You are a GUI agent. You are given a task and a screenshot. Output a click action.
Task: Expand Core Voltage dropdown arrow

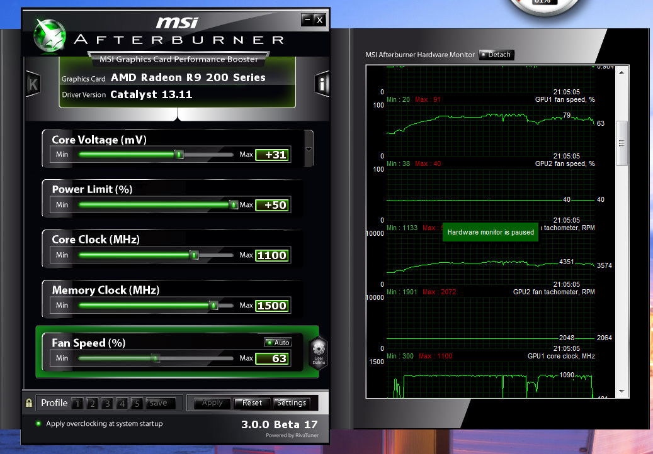coord(309,149)
